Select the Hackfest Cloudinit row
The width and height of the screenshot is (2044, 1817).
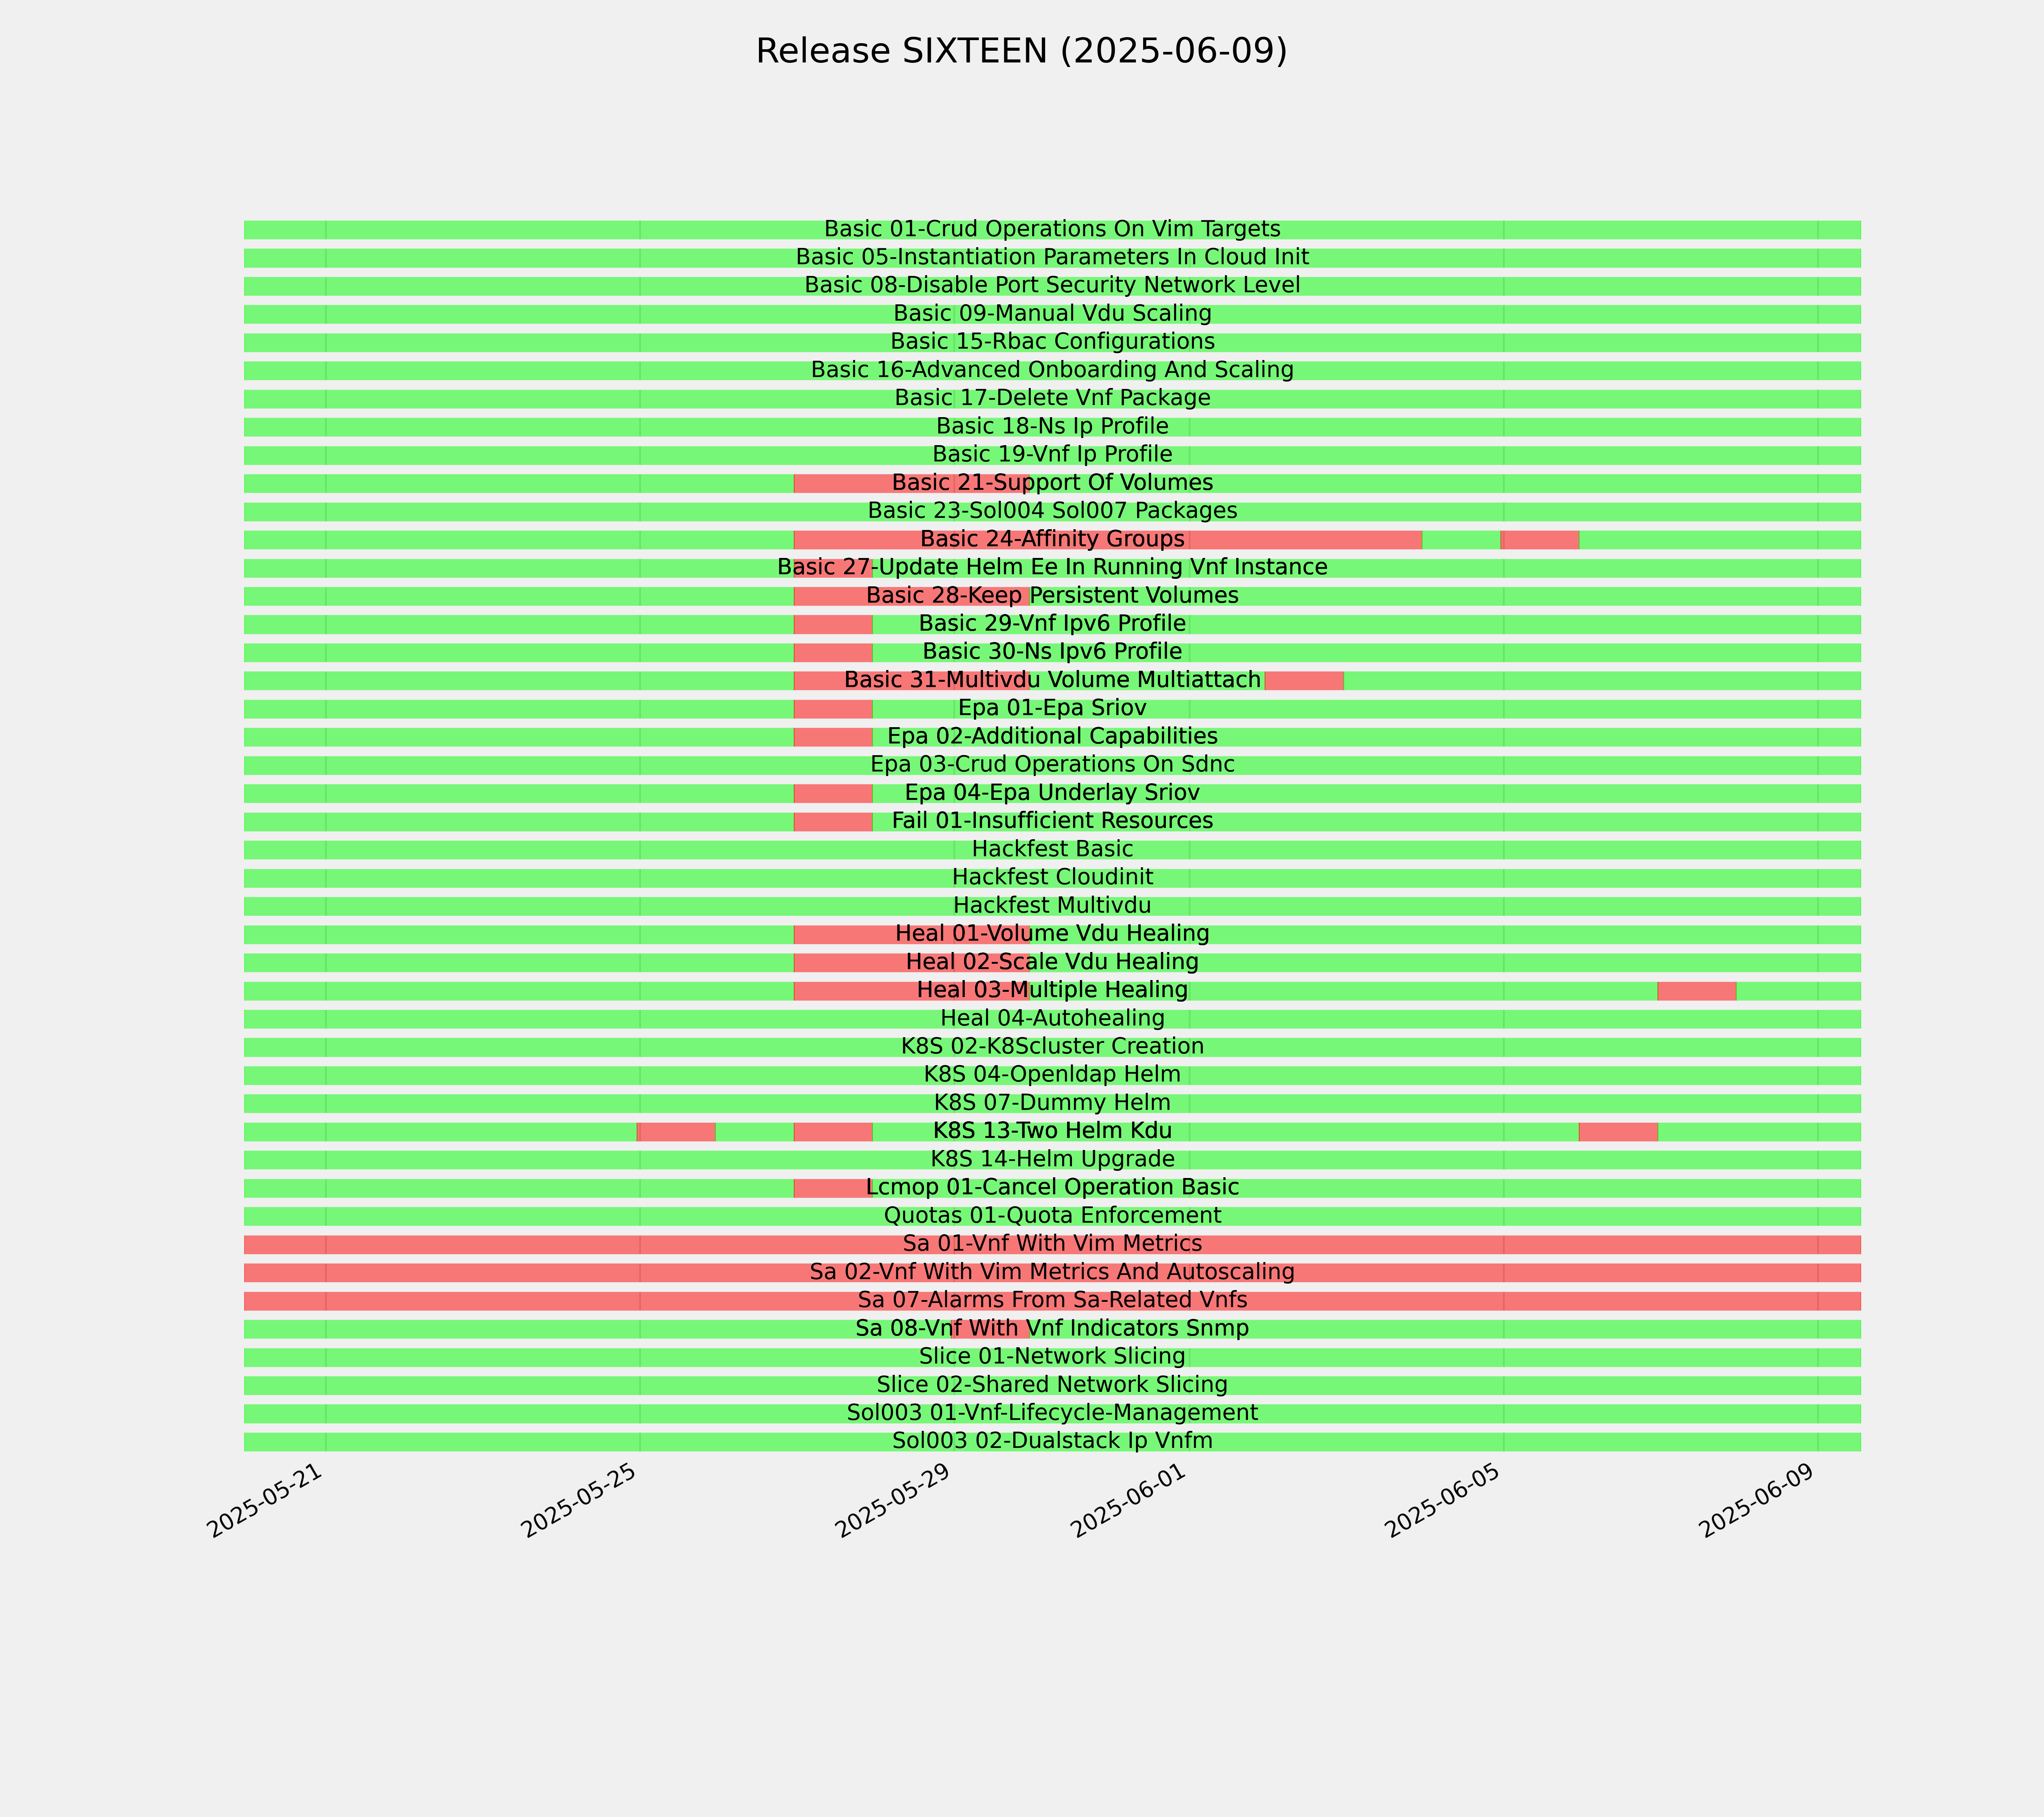[1052, 878]
